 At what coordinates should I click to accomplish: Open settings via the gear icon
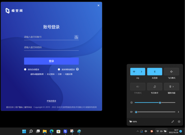[179, 121]
